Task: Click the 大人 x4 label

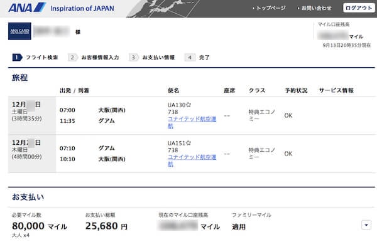Action: [21, 235]
